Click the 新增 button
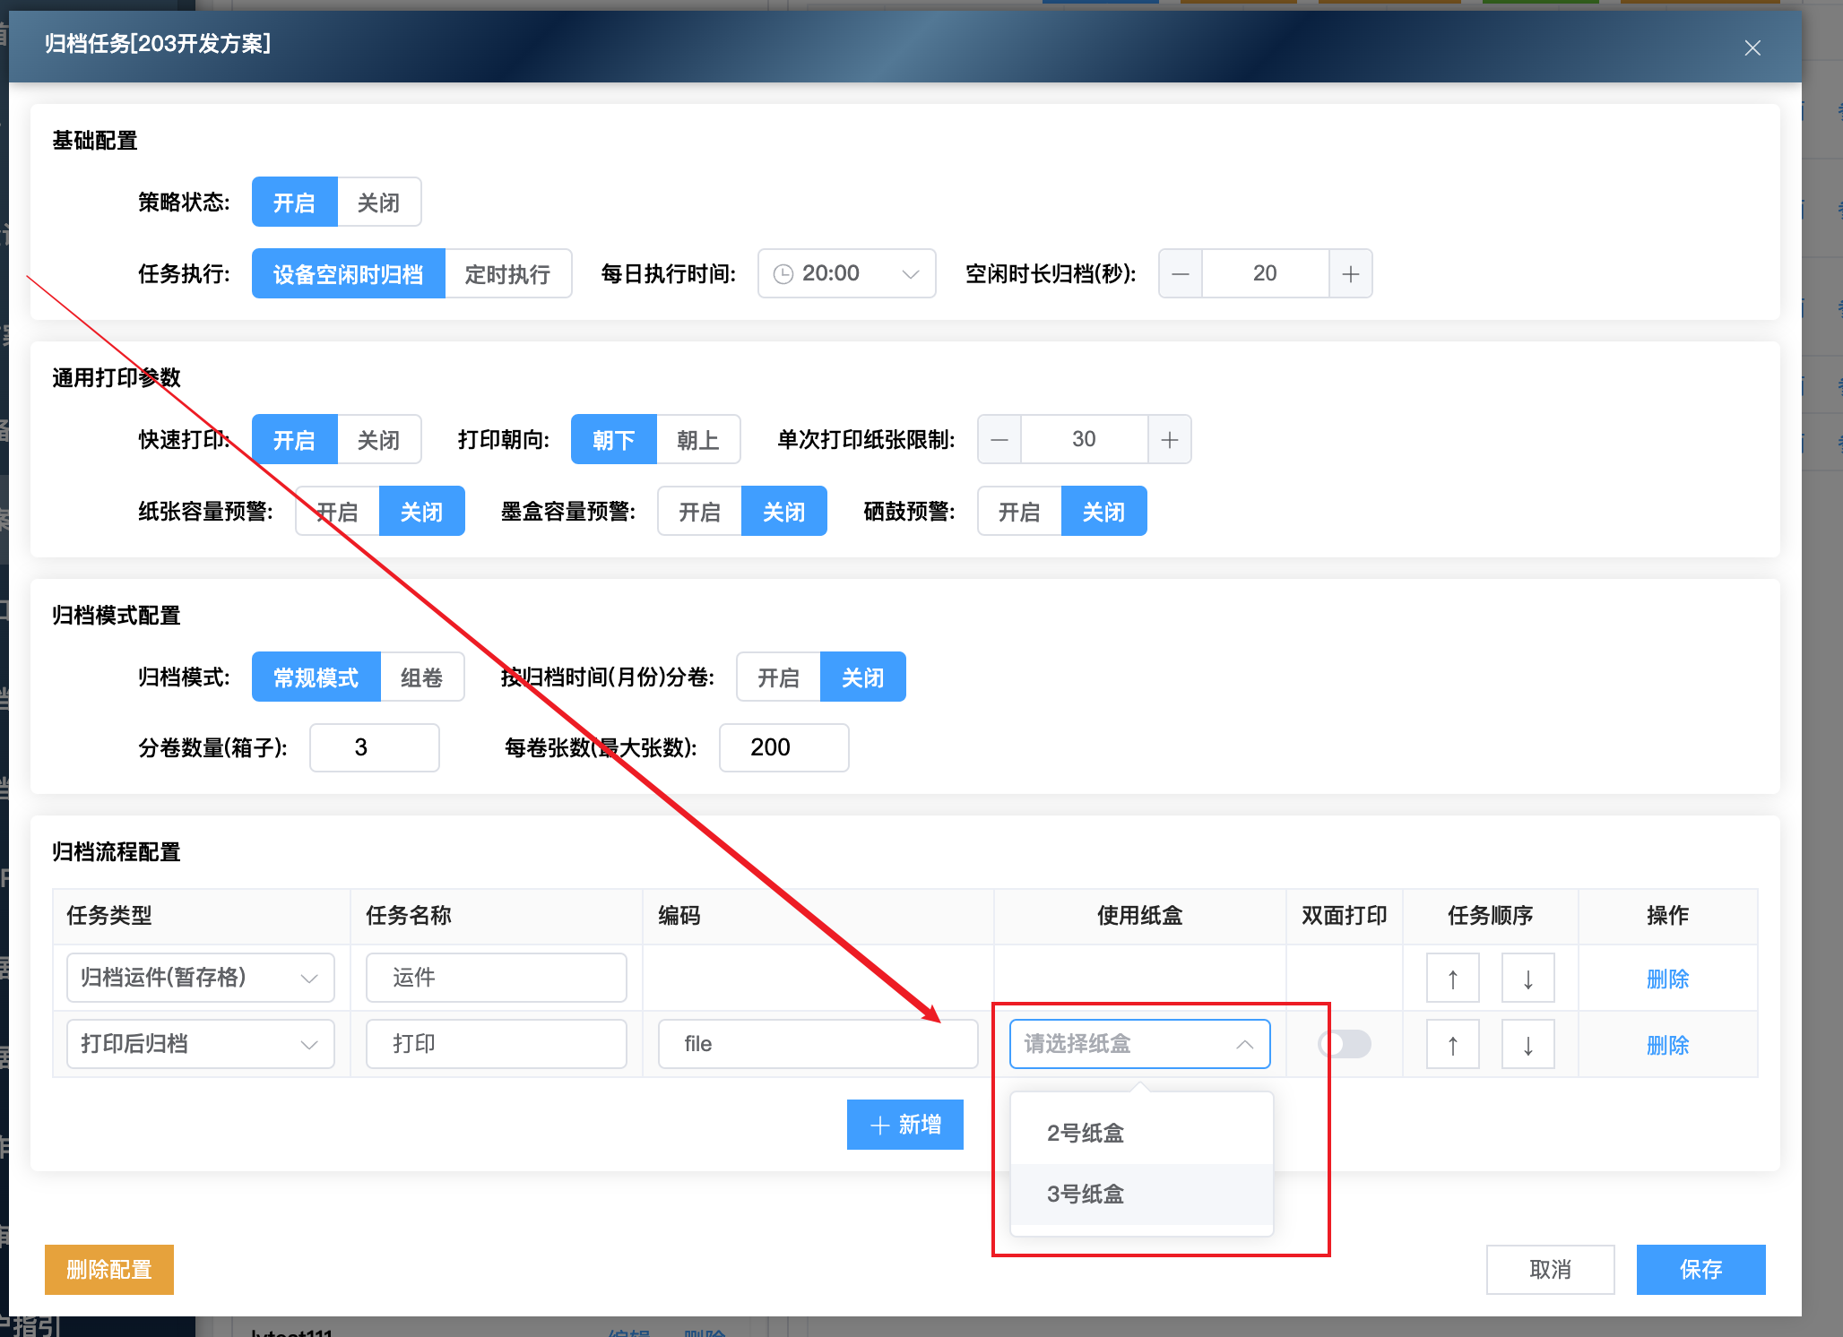The image size is (1843, 1337). [904, 1125]
